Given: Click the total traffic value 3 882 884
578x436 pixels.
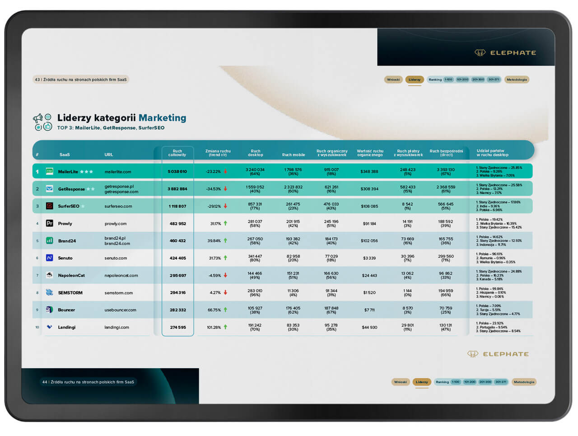Looking at the screenshot, I should click(177, 189).
